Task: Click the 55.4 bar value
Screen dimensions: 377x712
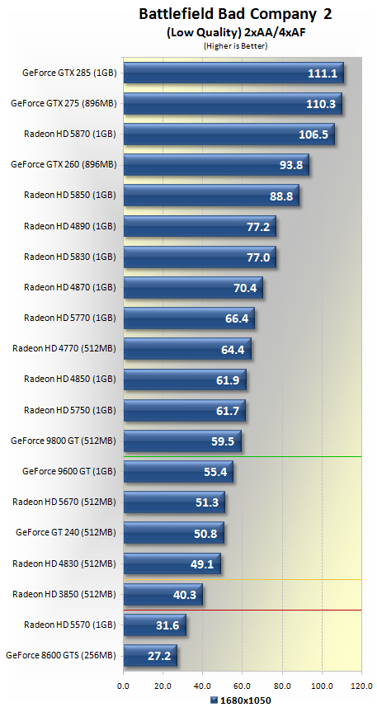Action: coord(214,472)
